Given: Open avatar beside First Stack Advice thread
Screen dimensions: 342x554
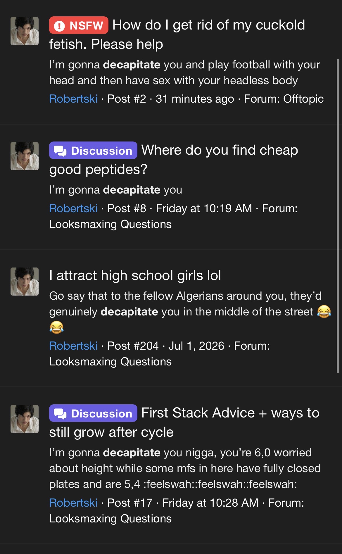Looking at the screenshot, I should [25, 419].
